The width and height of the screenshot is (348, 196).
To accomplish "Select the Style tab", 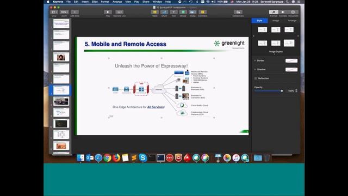I will 259,21.
